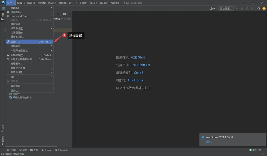Toggle 省电模式 power save mode
Viewport: 267px width, 156px height.
30,86
